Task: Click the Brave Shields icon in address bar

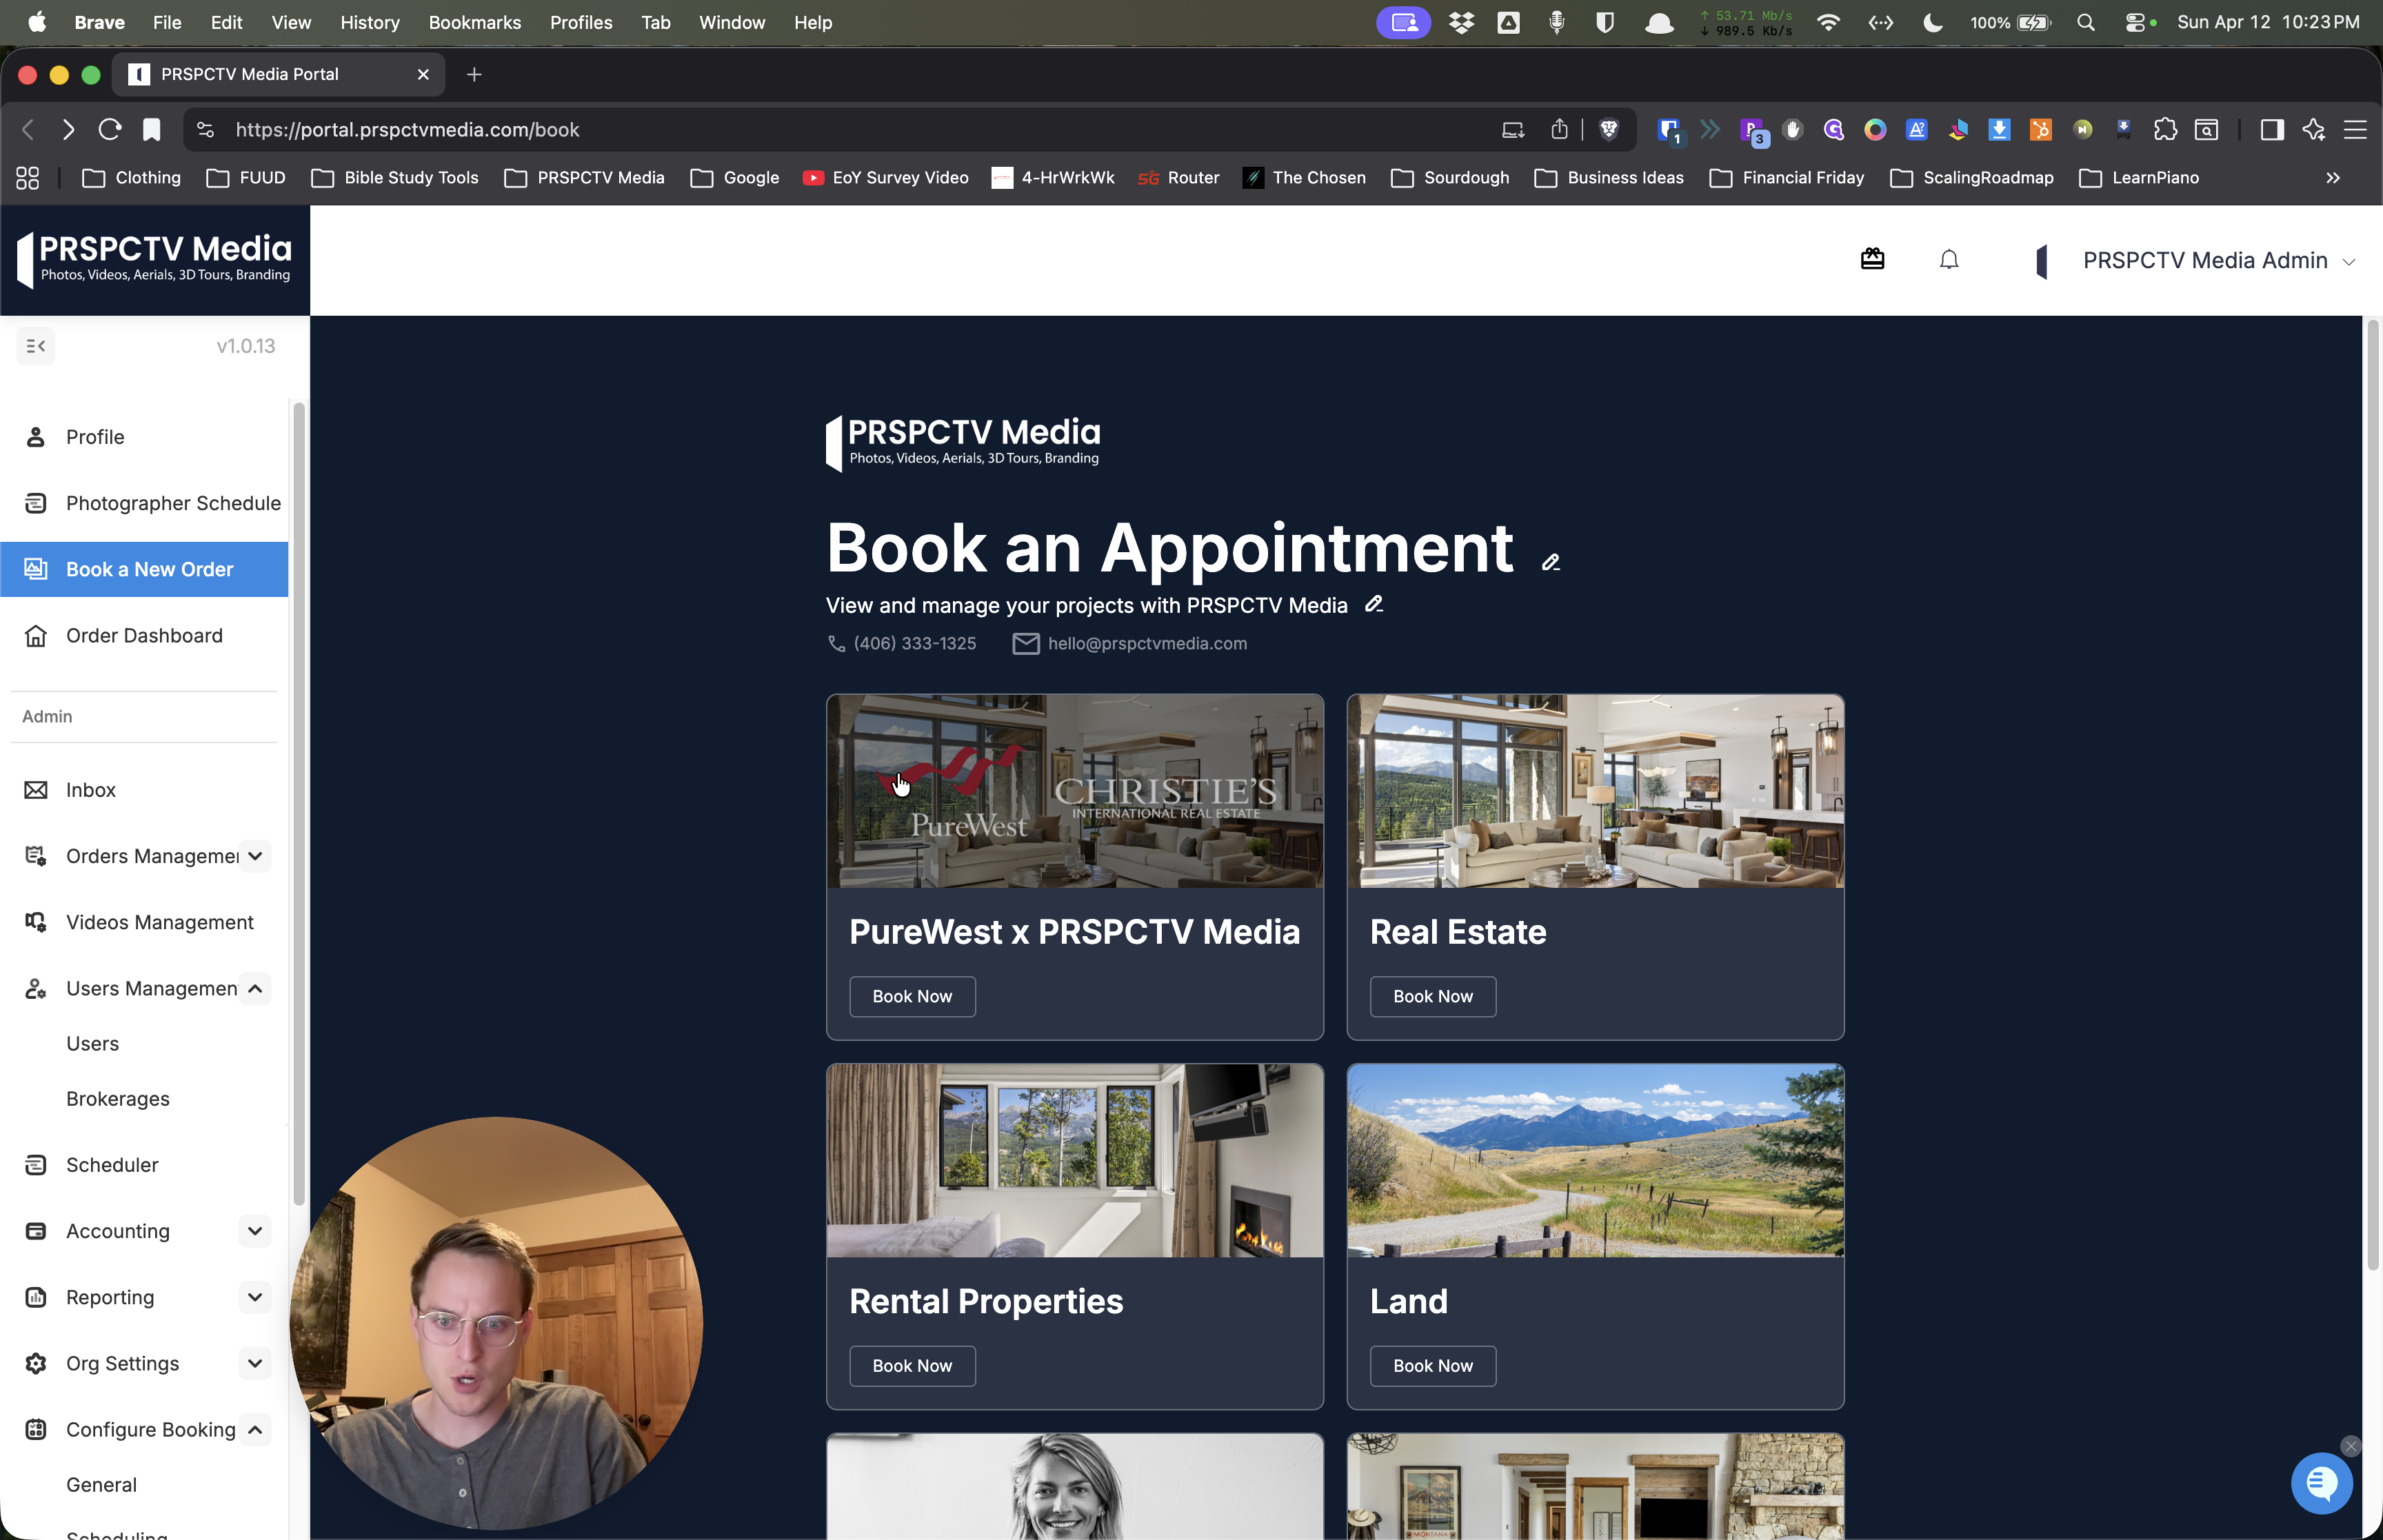Action: click(1609, 130)
